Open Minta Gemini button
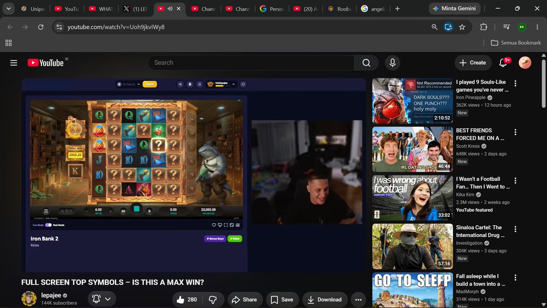547x308 pixels. [x=454, y=9]
